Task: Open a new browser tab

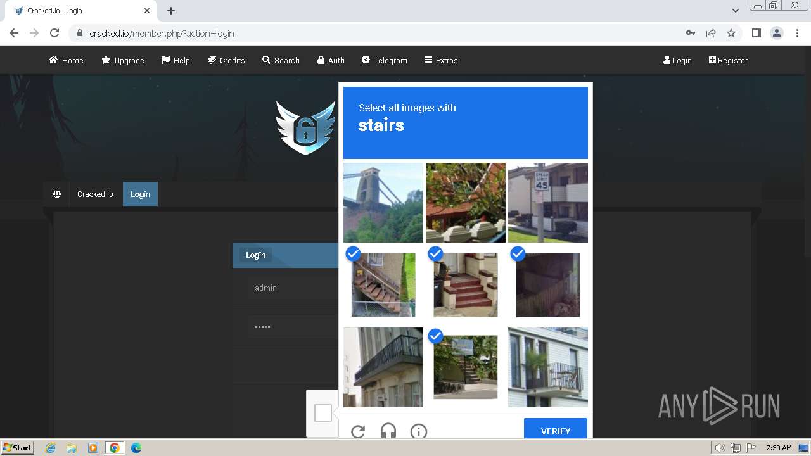Action: [171, 11]
